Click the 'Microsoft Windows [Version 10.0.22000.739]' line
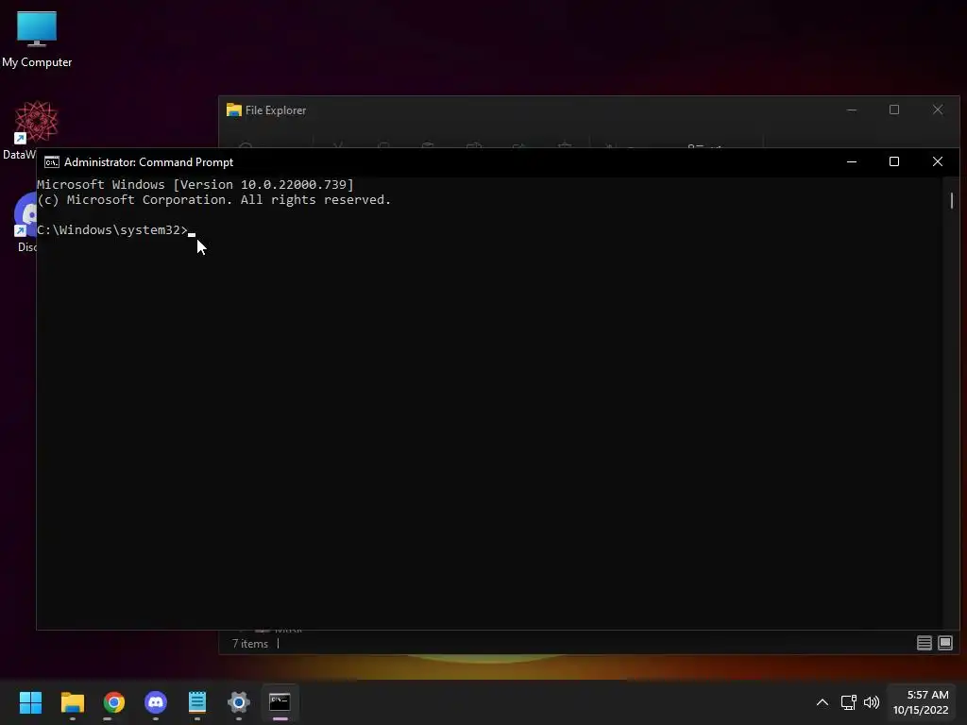Viewport: 967px width, 725px height. coord(195,184)
